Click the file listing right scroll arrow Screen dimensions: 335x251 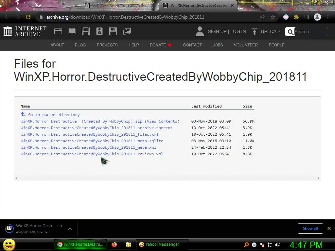coord(318,178)
